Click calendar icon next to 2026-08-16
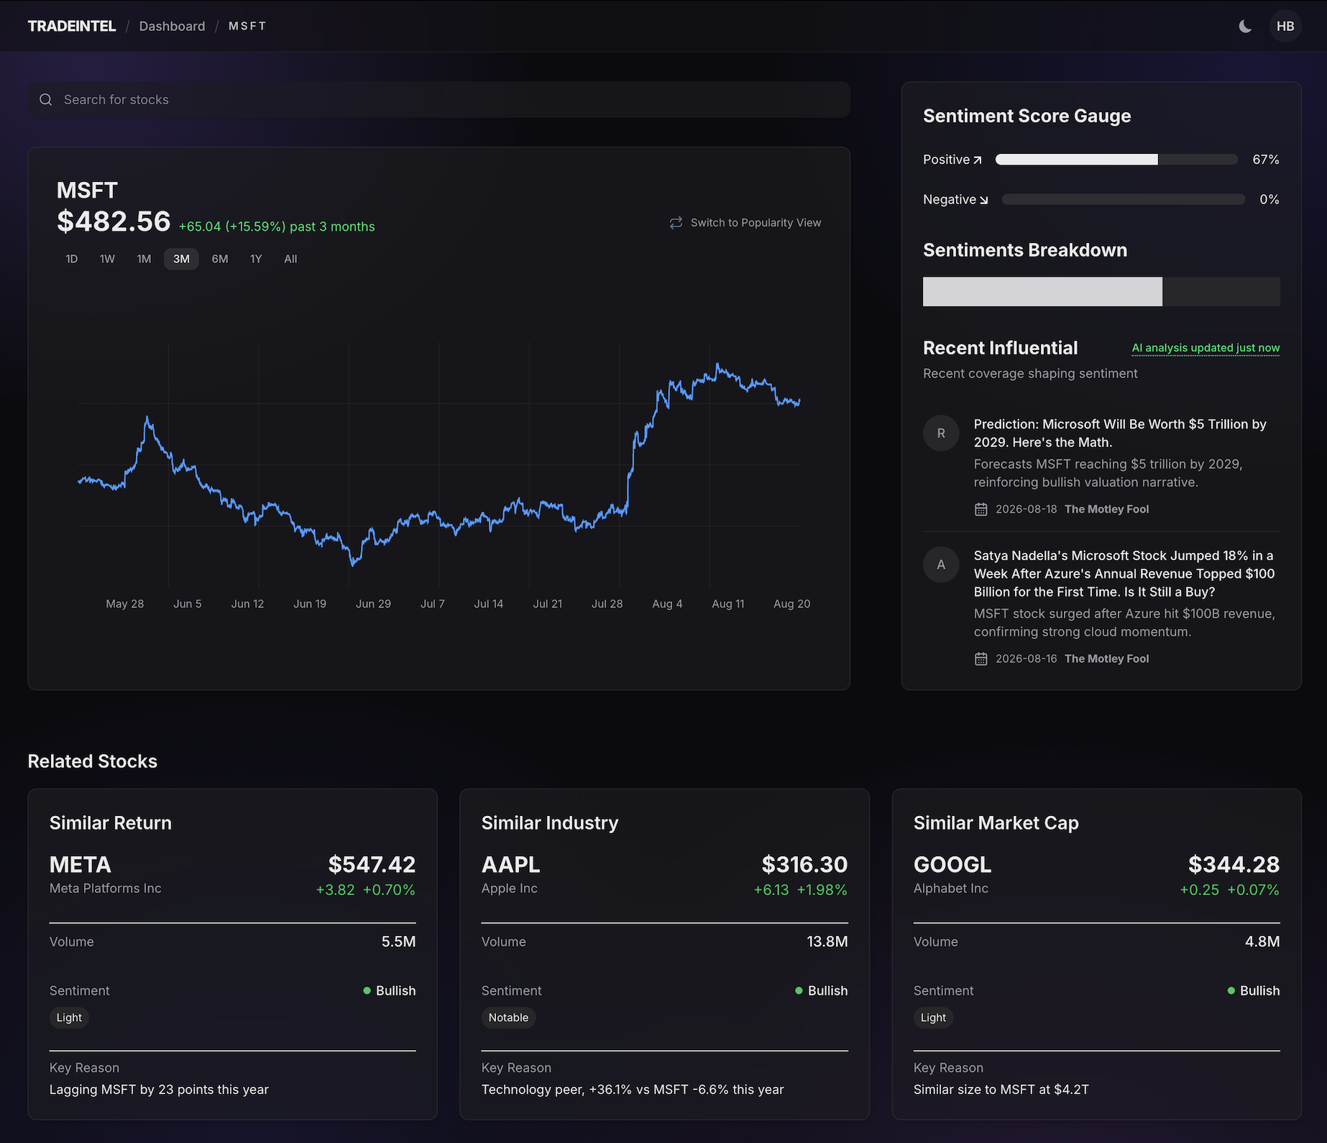 tap(981, 659)
